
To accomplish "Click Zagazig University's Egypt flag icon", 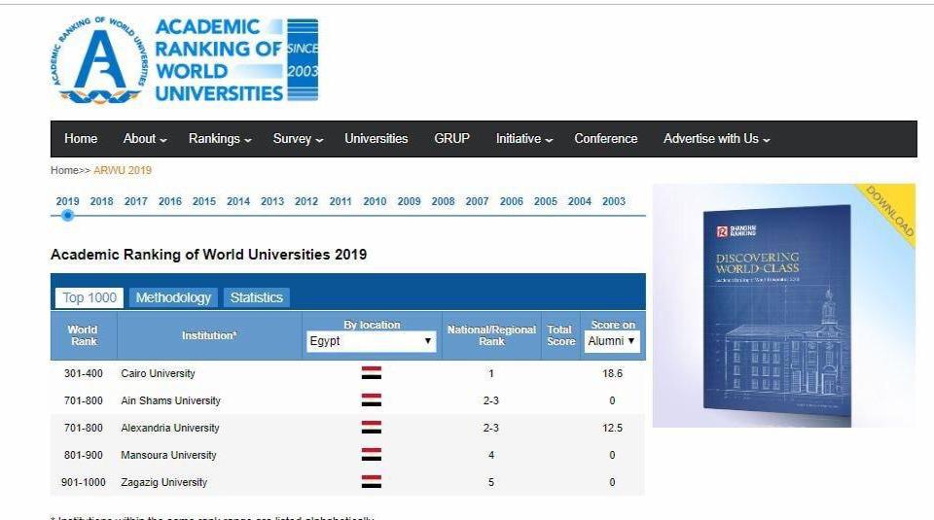I will [371, 482].
